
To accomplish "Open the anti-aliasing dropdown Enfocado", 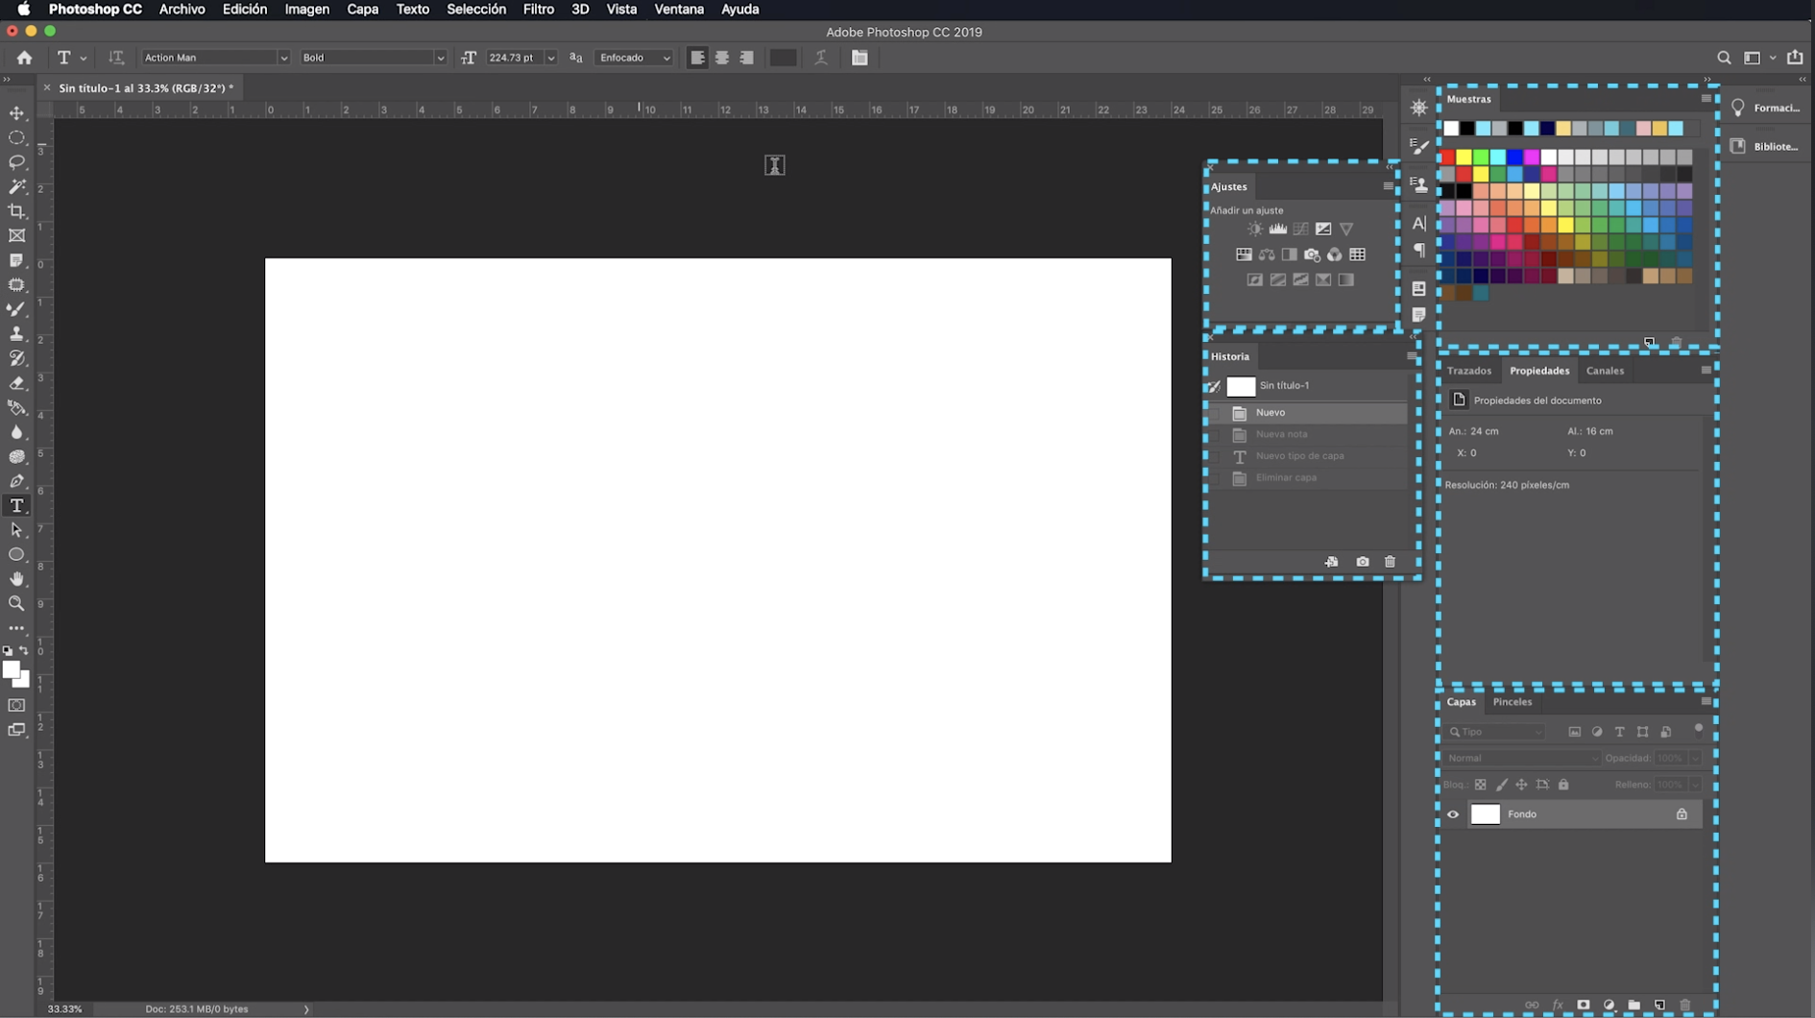I will pos(634,58).
